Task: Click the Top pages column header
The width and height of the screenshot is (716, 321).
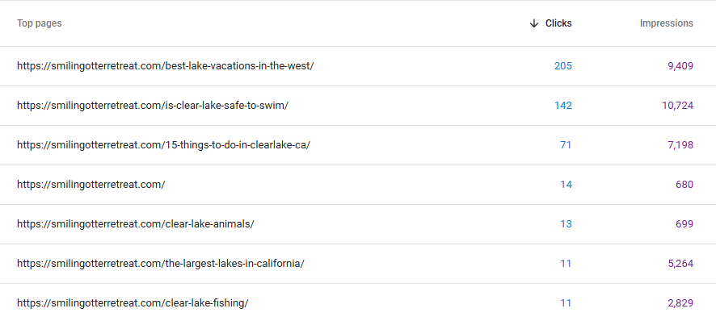Action: coord(40,23)
